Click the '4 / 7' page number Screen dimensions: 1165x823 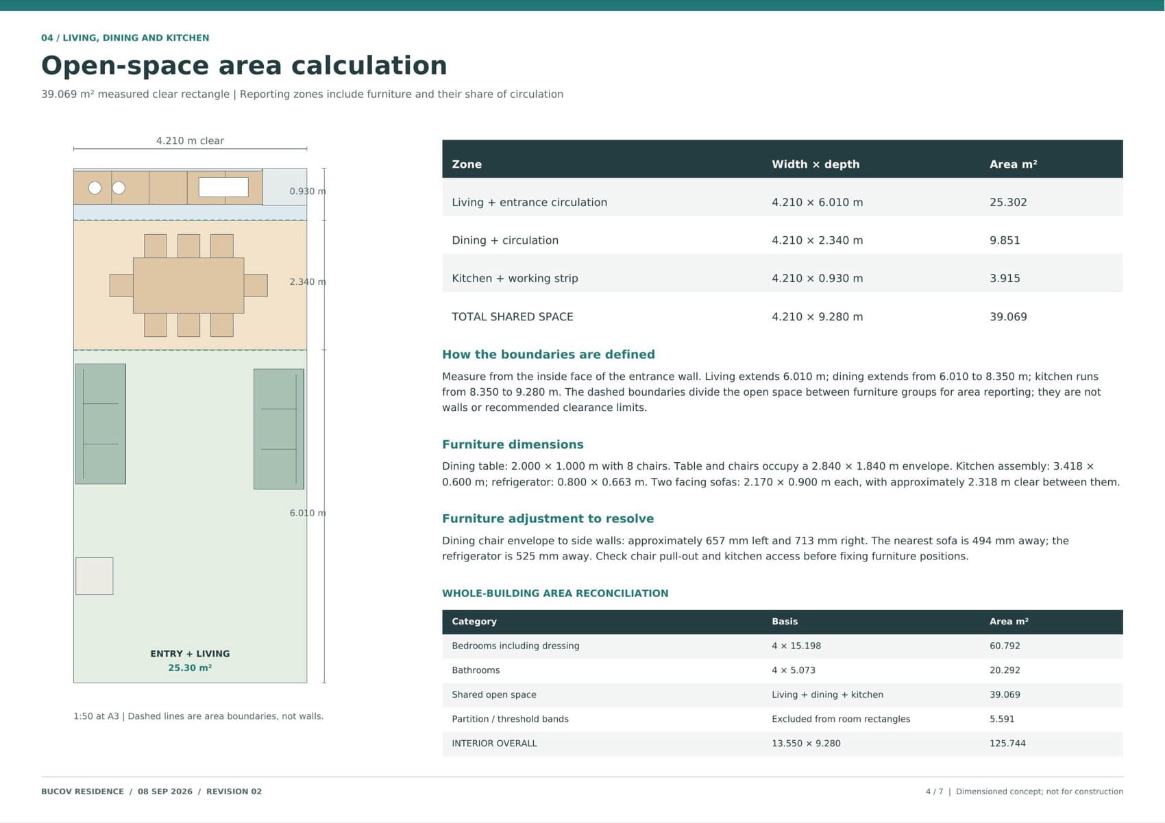[934, 792]
